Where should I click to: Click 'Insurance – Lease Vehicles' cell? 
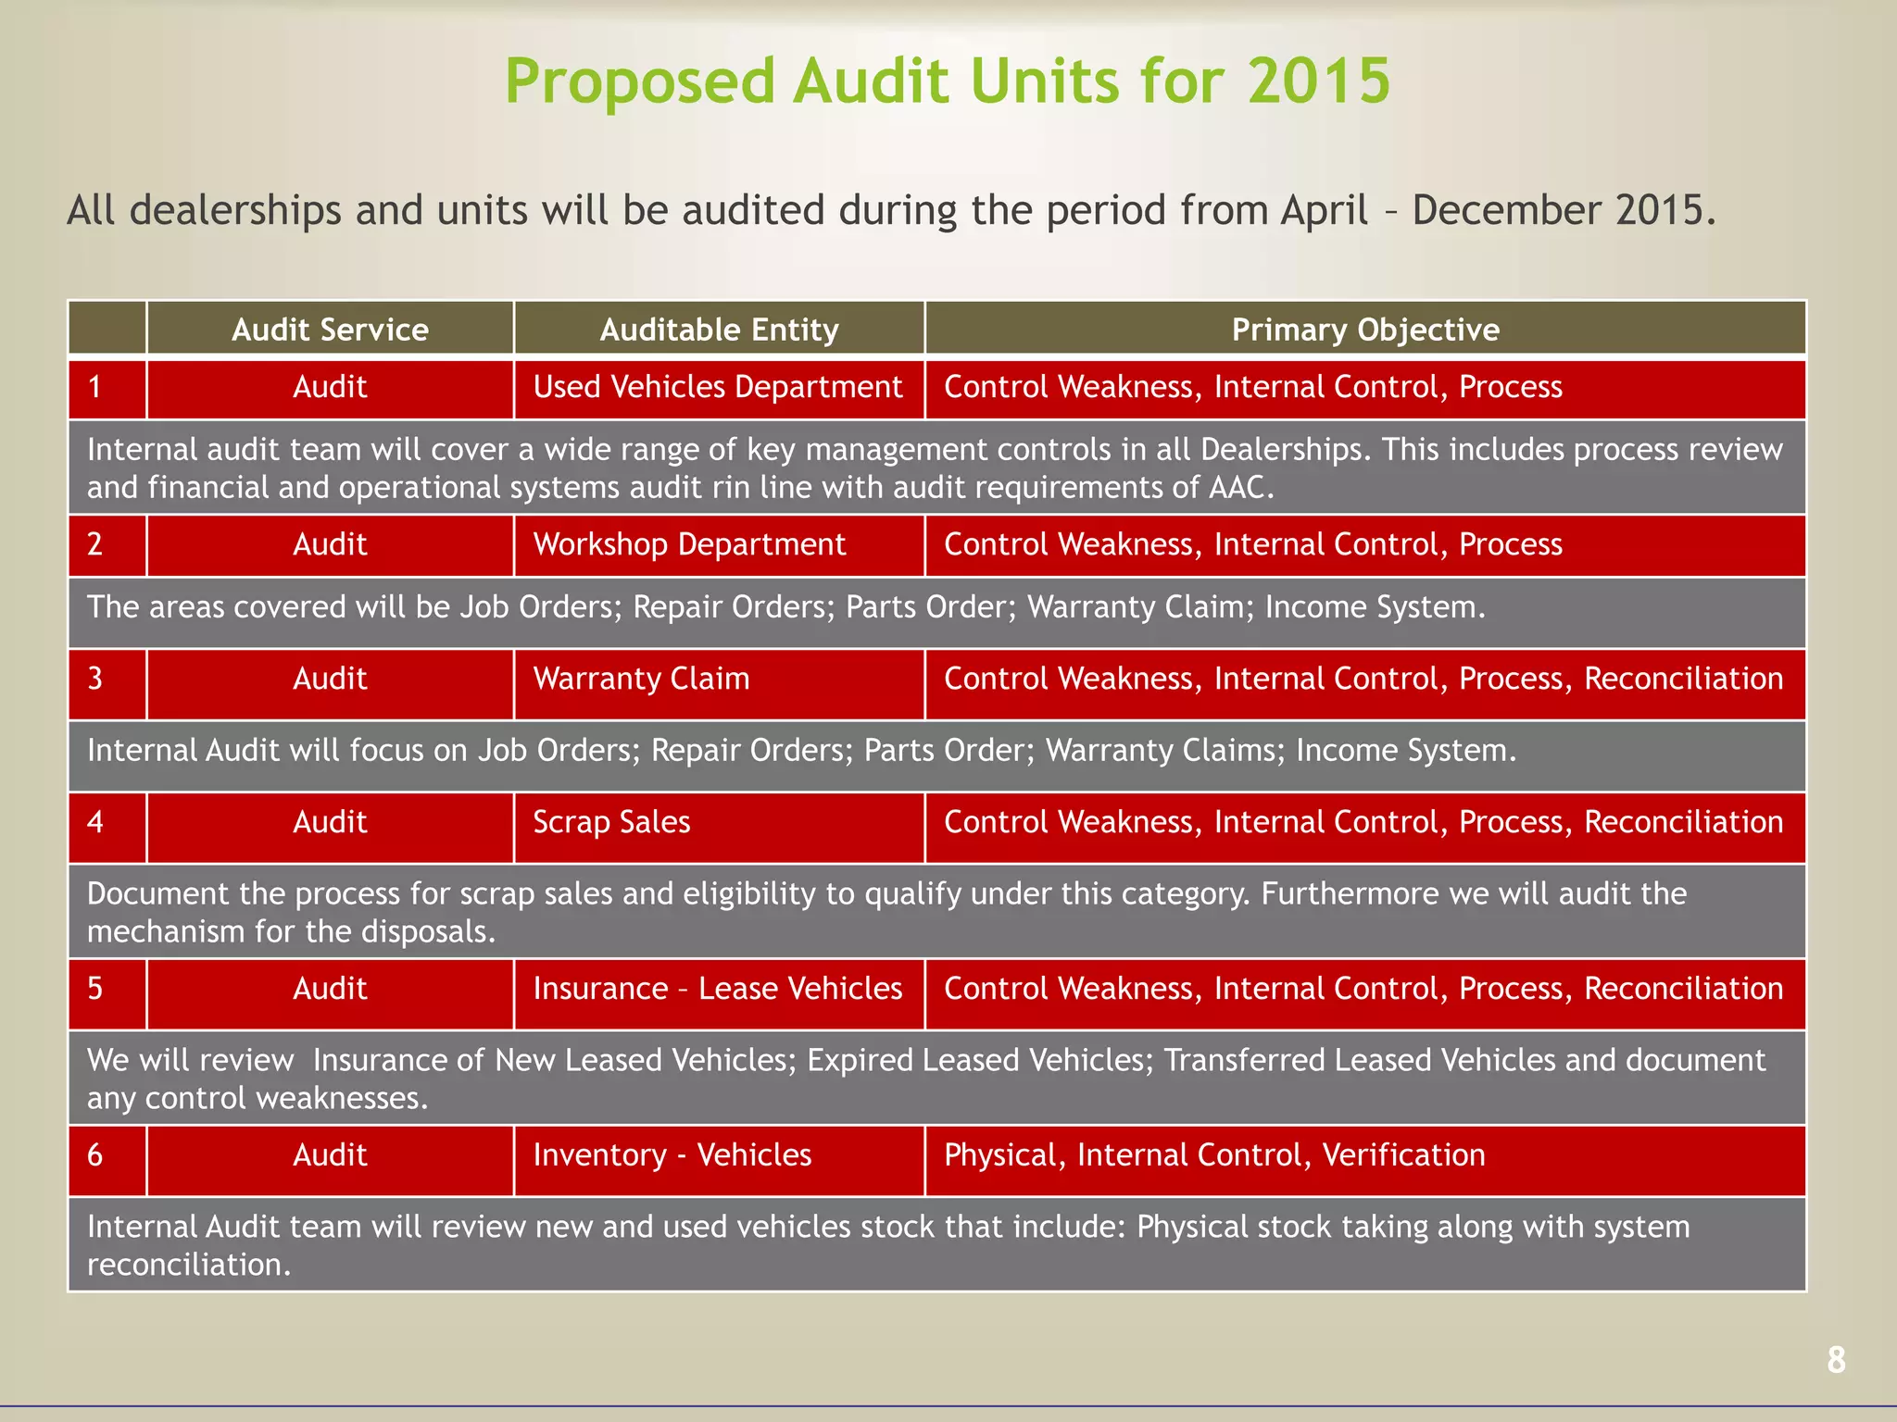(x=719, y=994)
